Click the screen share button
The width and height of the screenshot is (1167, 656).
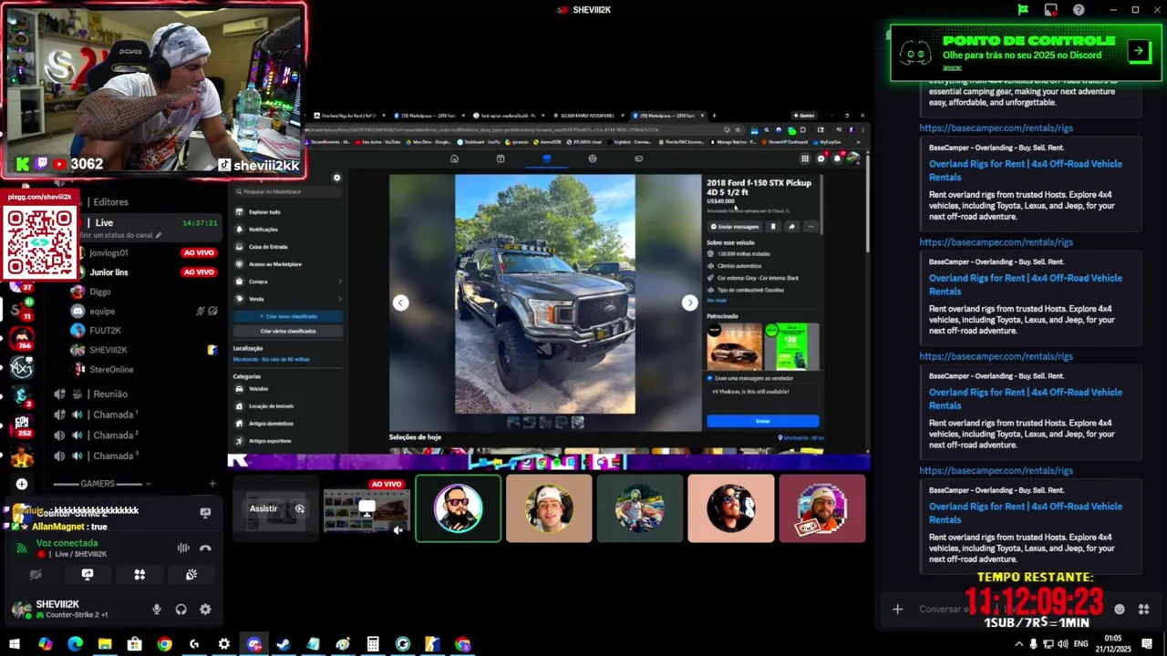(x=88, y=575)
